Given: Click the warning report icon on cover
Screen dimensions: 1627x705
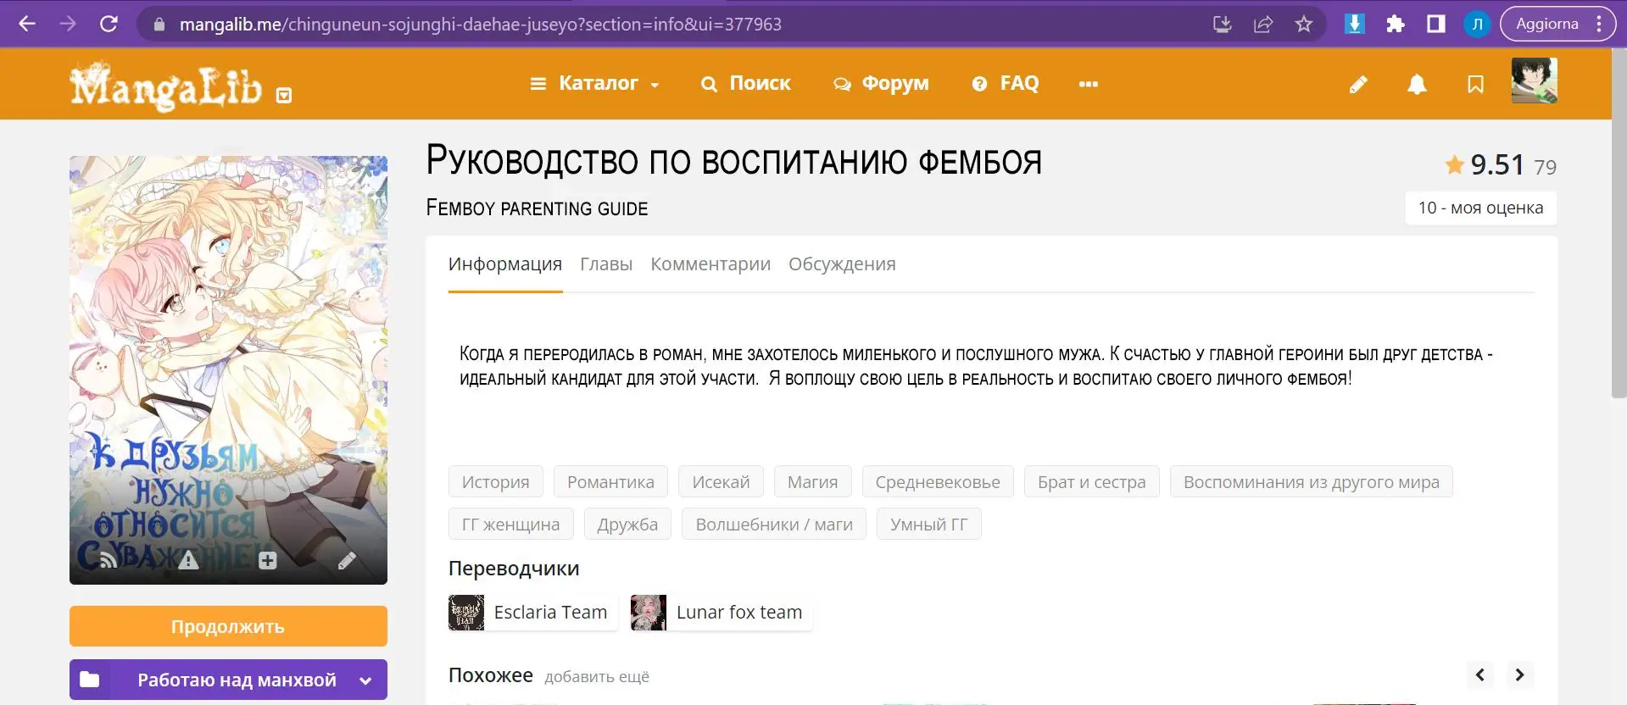Looking at the screenshot, I should tap(188, 560).
